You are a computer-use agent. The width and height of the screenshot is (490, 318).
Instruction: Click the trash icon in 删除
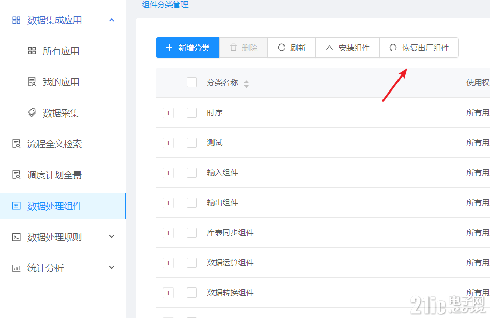[x=233, y=48]
